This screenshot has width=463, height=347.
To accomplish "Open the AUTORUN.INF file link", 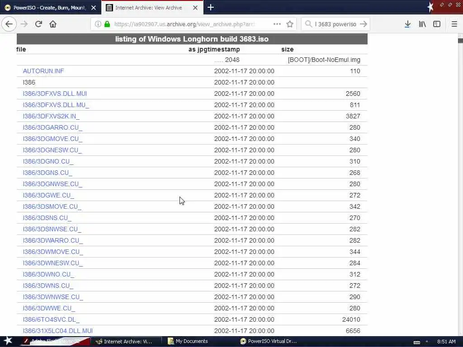I will 43,71.
